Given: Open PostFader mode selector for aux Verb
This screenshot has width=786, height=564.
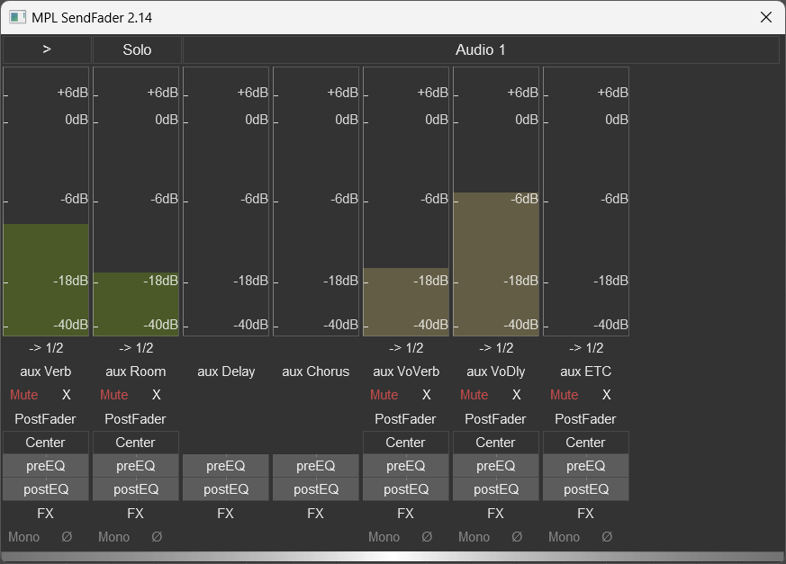Looking at the screenshot, I should [46, 419].
